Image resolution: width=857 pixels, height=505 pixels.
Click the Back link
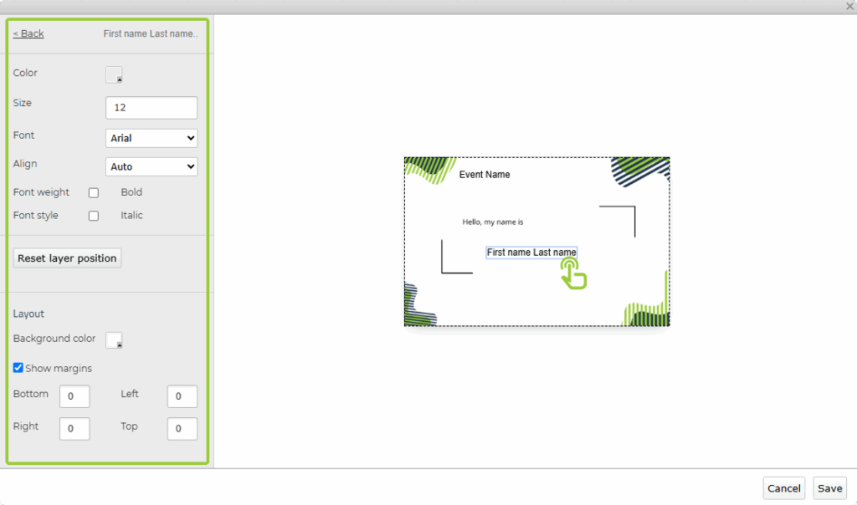[28, 33]
